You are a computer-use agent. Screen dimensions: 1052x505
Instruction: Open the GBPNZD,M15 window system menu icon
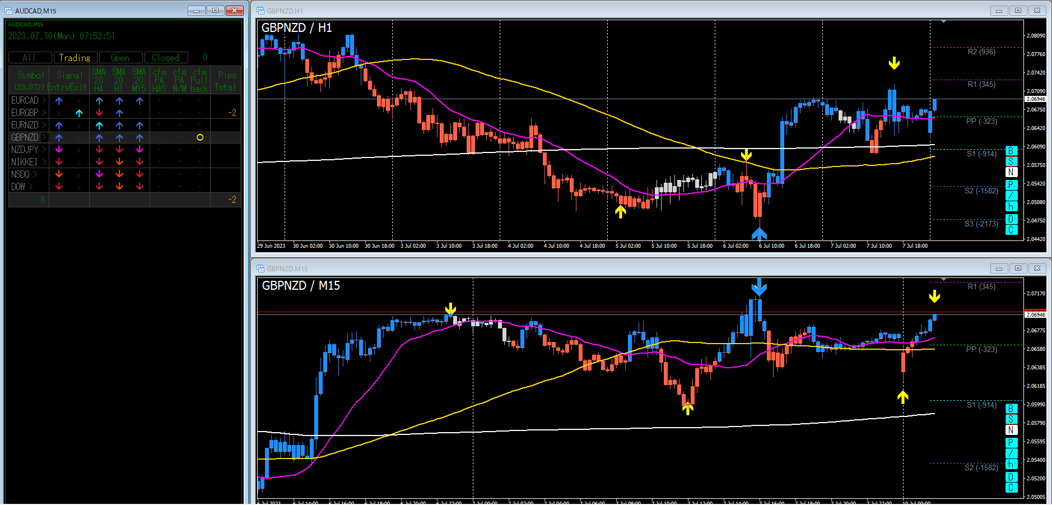pyautogui.click(x=260, y=268)
